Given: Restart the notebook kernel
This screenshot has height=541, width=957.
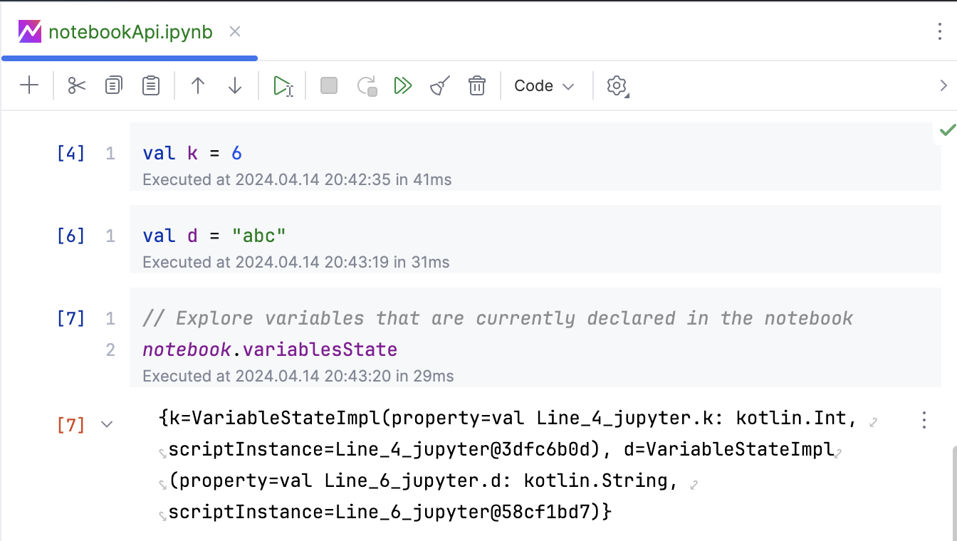Looking at the screenshot, I should point(366,85).
